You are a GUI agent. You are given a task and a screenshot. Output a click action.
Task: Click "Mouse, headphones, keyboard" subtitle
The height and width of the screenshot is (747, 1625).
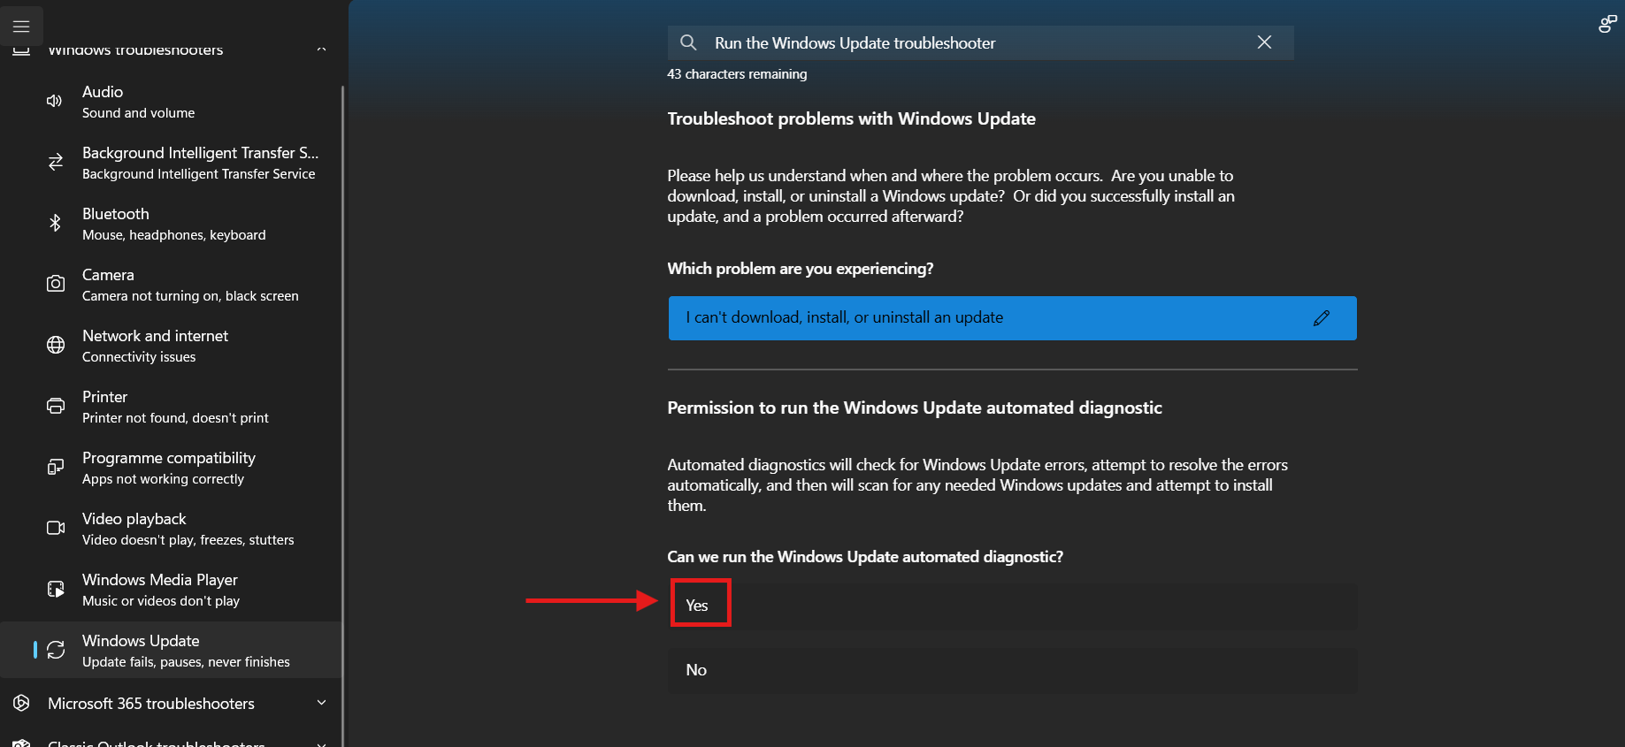[x=173, y=235]
